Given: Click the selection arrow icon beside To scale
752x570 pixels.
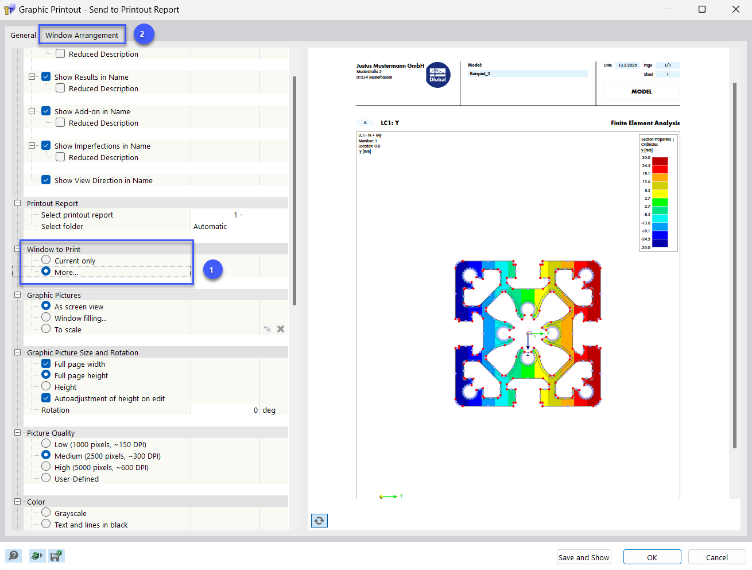Looking at the screenshot, I should (267, 328).
